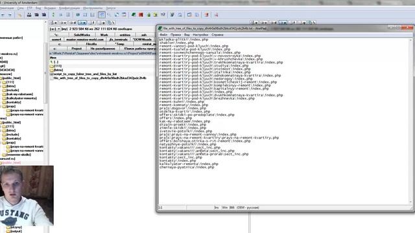Click the Не разобранное directory button
The height and width of the screenshot is (233, 415).
coord(102,49)
